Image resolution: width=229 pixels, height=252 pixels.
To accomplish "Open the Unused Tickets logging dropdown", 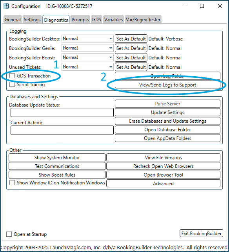I will coord(87,67).
